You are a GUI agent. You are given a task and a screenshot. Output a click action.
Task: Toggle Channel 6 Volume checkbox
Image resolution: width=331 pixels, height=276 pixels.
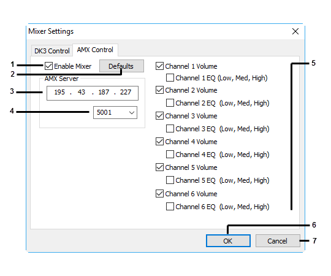click(159, 193)
